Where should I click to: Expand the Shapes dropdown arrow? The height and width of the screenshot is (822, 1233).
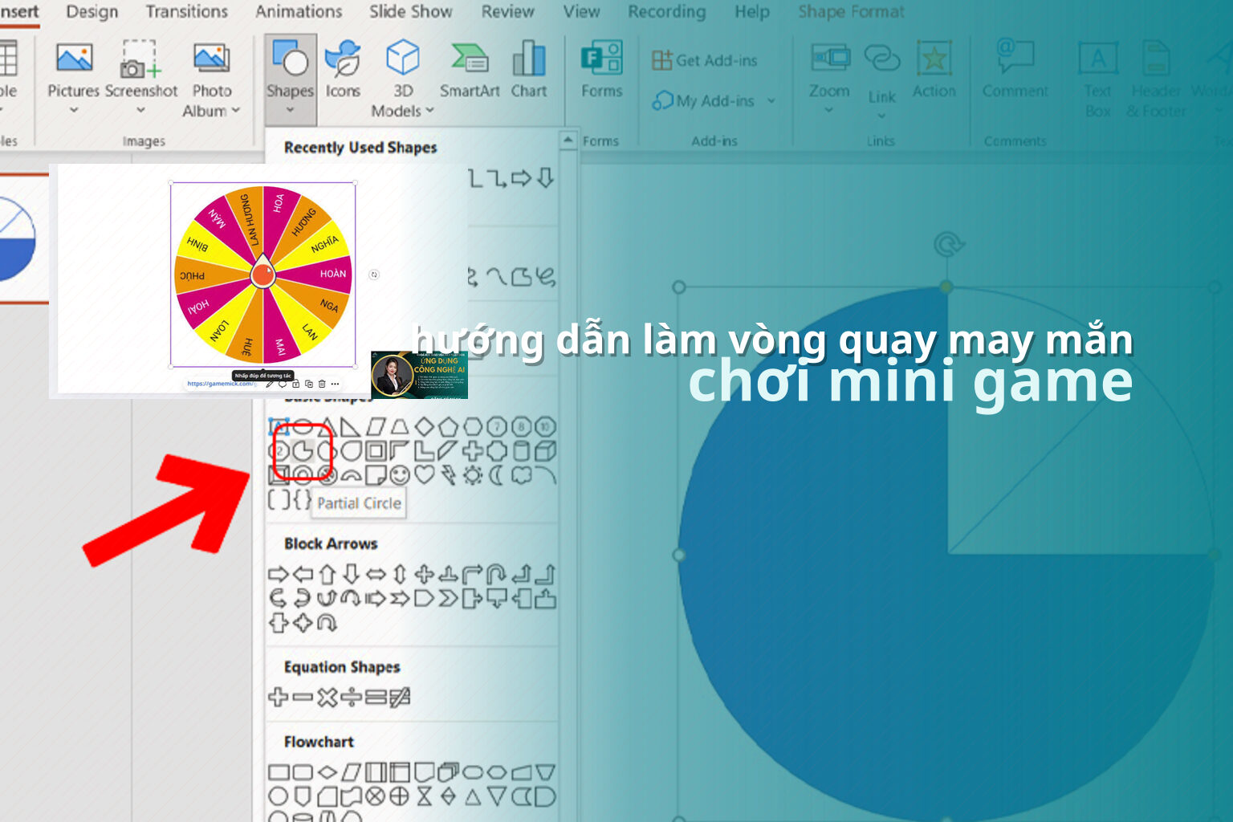[x=290, y=111]
